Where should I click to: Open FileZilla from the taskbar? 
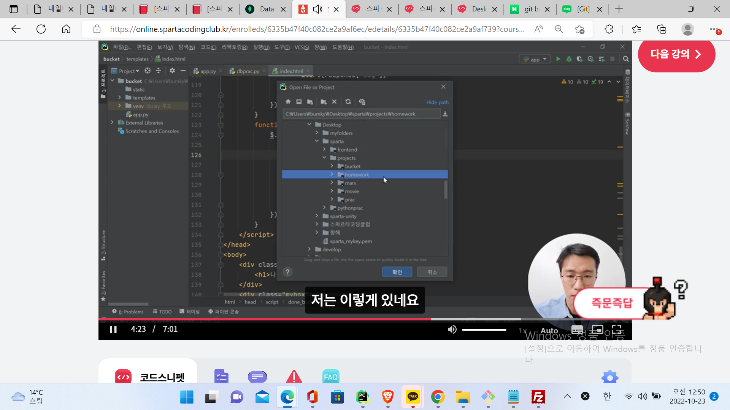pyautogui.click(x=538, y=397)
